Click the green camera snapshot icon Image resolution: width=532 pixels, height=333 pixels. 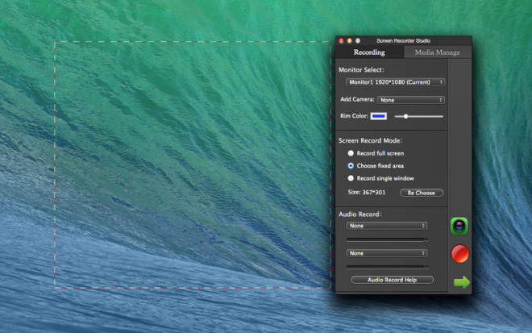[x=459, y=226]
